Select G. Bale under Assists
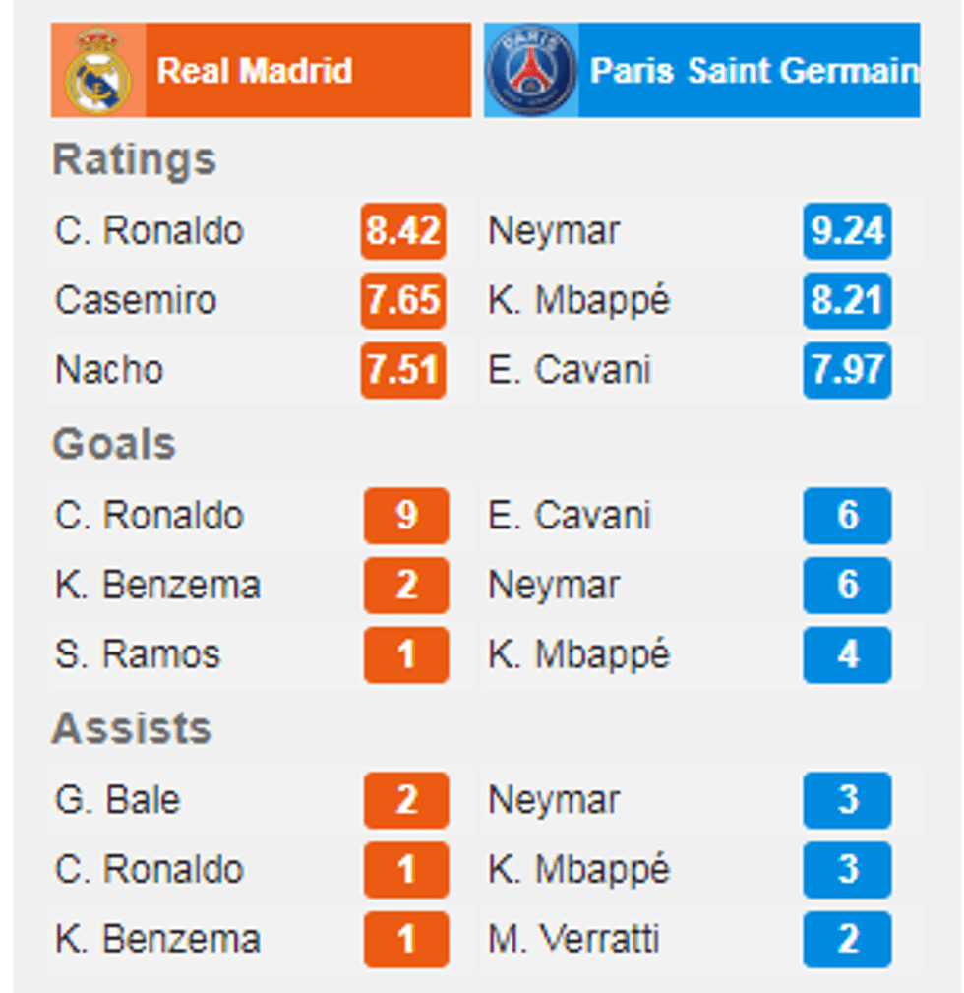Screen dimensions: 964x993 [x=118, y=800]
